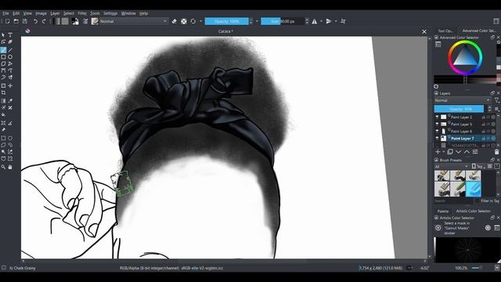
Task: Save the document with the save icon
Action: click(x=24, y=21)
